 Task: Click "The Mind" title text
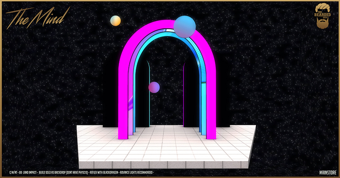tap(38, 18)
